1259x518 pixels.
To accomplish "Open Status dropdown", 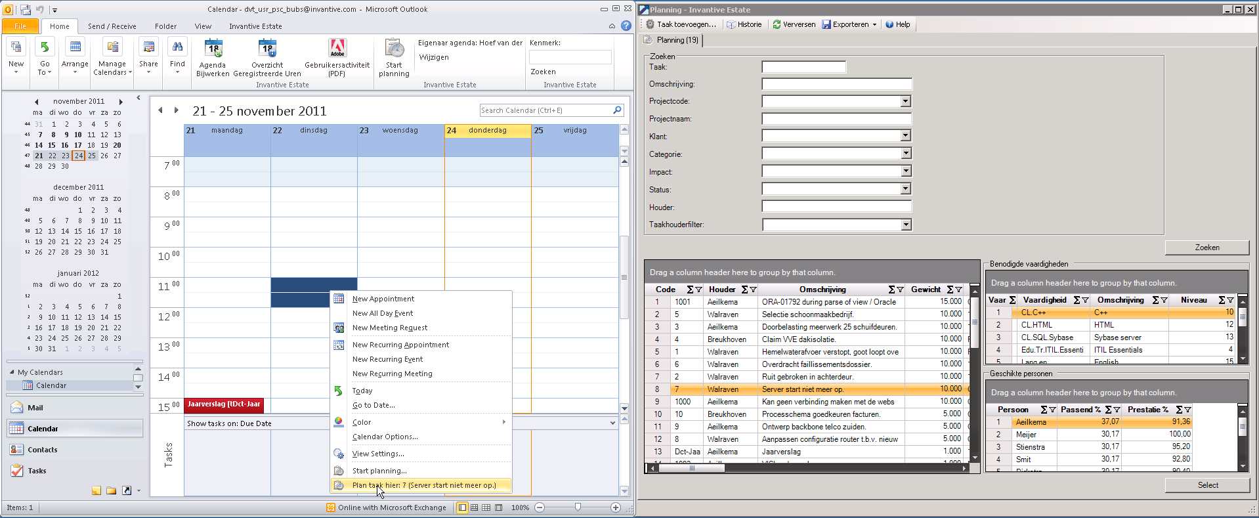I will 905,189.
